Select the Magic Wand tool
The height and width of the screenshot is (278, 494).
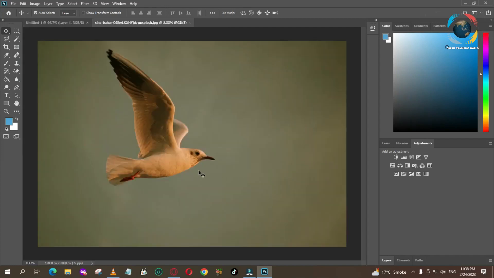coord(16,39)
